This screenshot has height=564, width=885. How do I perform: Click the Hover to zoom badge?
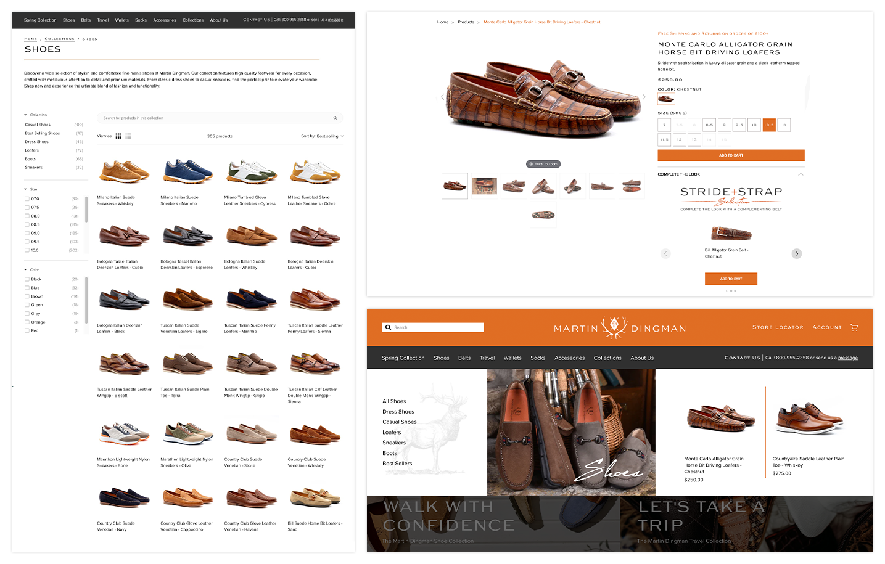coord(543,164)
